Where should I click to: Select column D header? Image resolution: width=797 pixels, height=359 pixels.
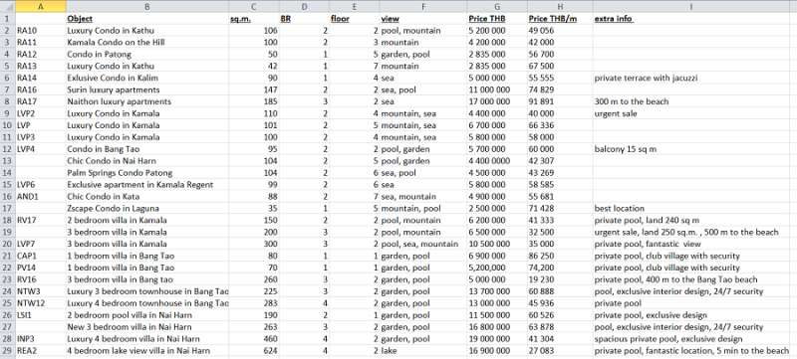[304, 7]
